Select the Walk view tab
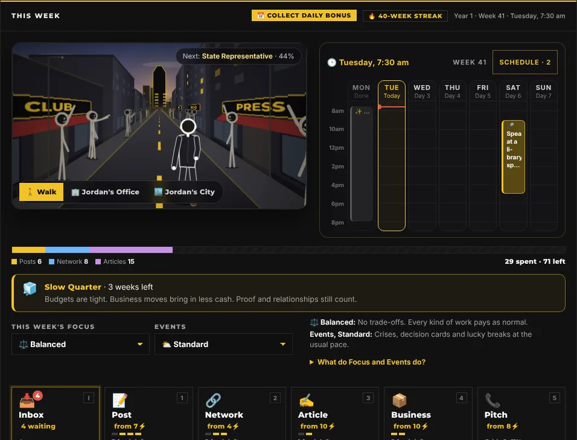The height and width of the screenshot is (440, 577). 41,192
